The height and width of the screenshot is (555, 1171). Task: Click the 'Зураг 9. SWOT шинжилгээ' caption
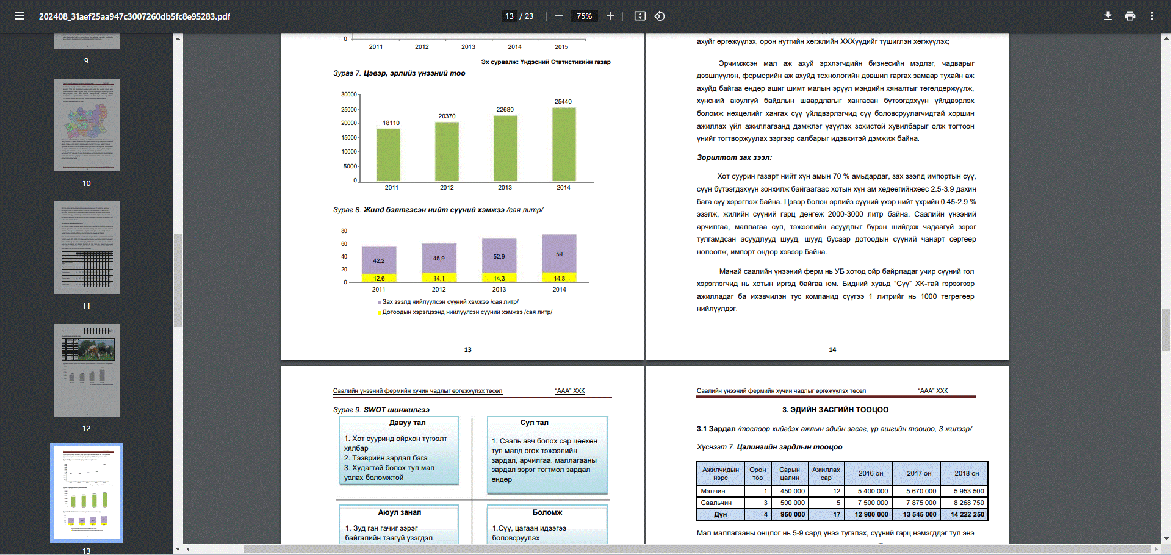pos(381,410)
